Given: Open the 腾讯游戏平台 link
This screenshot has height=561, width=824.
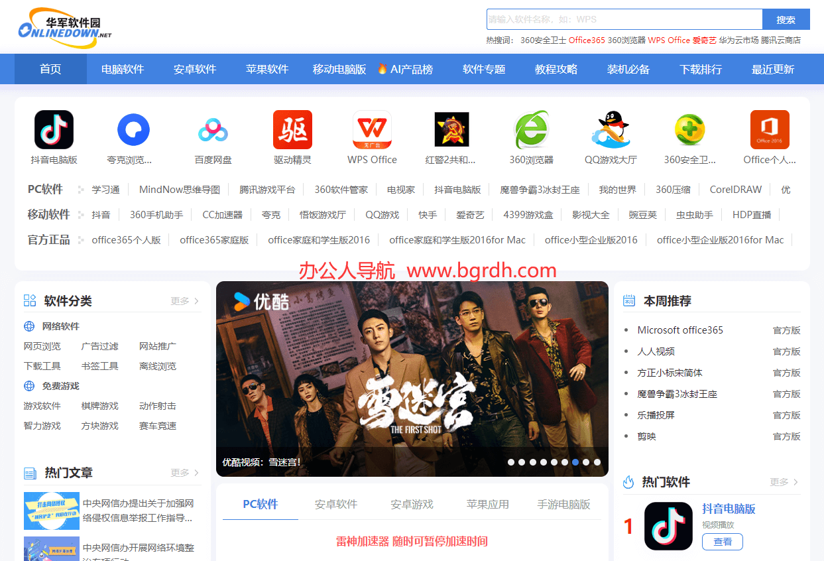Looking at the screenshot, I should point(267,190).
